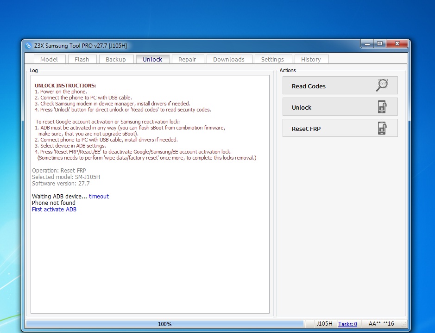Click 'Software version: 27.7' log line
The height and width of the screenshot is (333, 435).
click(61, 184)
